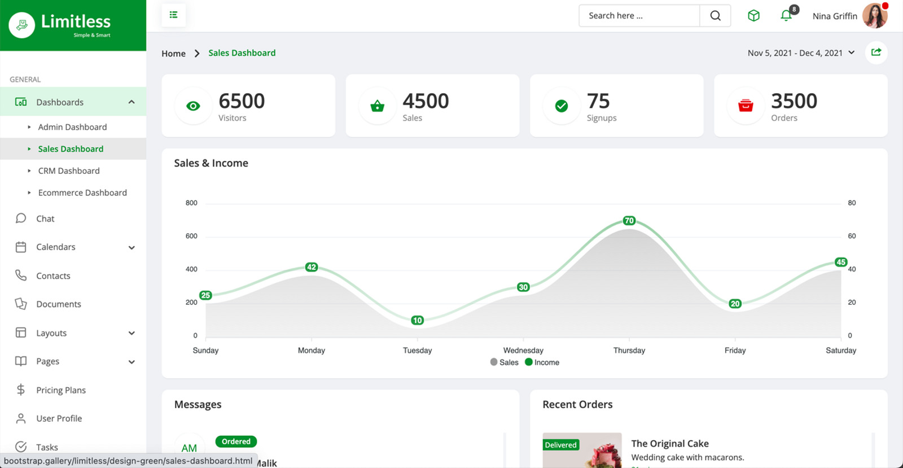Click the Thursday 70 data point
Screen dimensions: 903x468
pyautogui.click(x=629, y=221)
